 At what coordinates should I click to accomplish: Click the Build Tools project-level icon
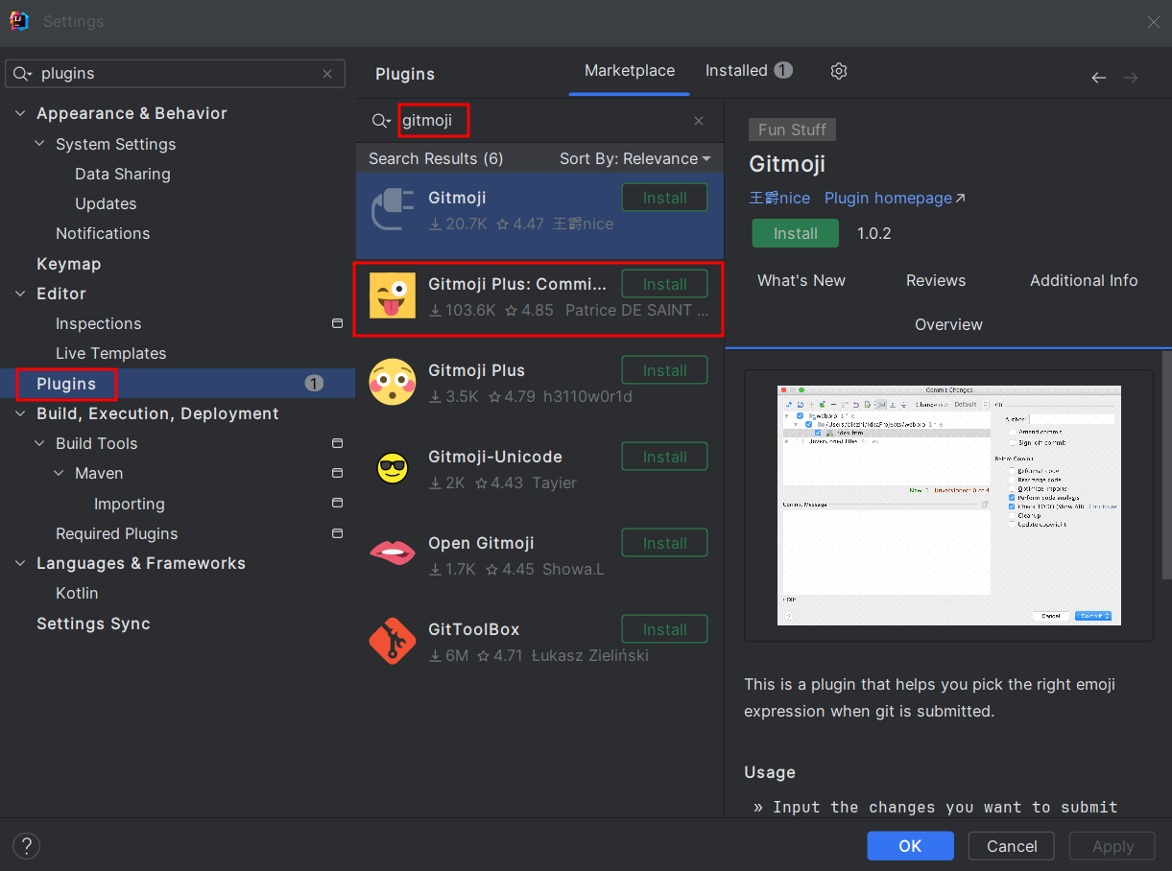[x=337, y=443]
